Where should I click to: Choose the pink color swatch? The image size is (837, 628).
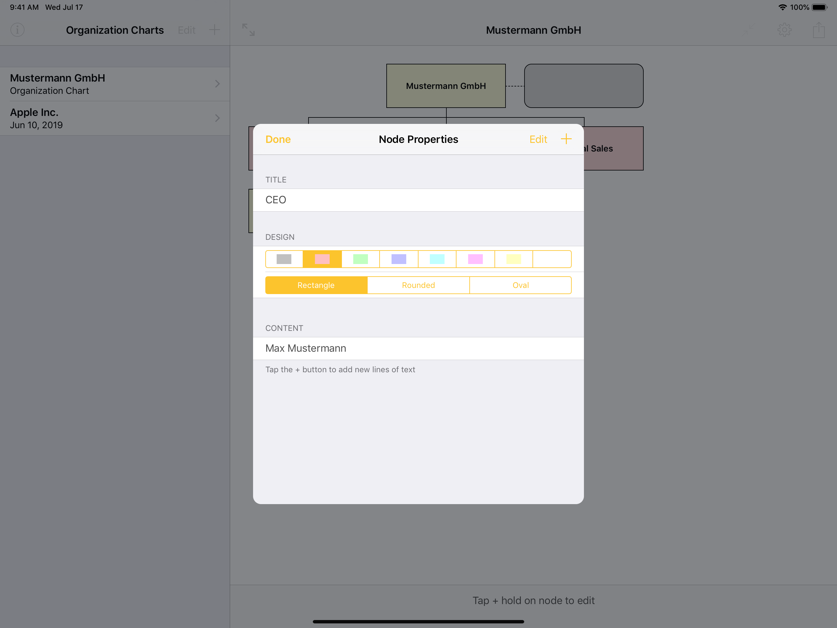[x=322, y=259]
